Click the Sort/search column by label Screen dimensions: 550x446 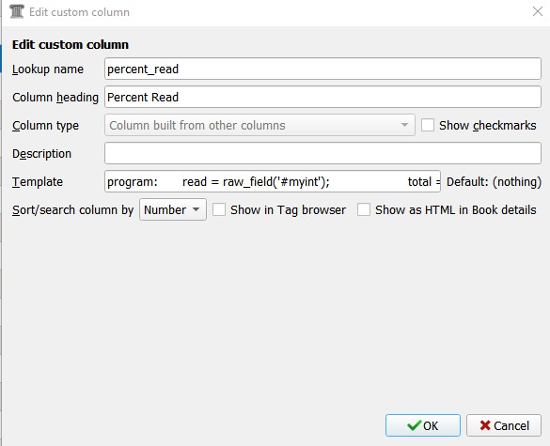tap(72, 210)
